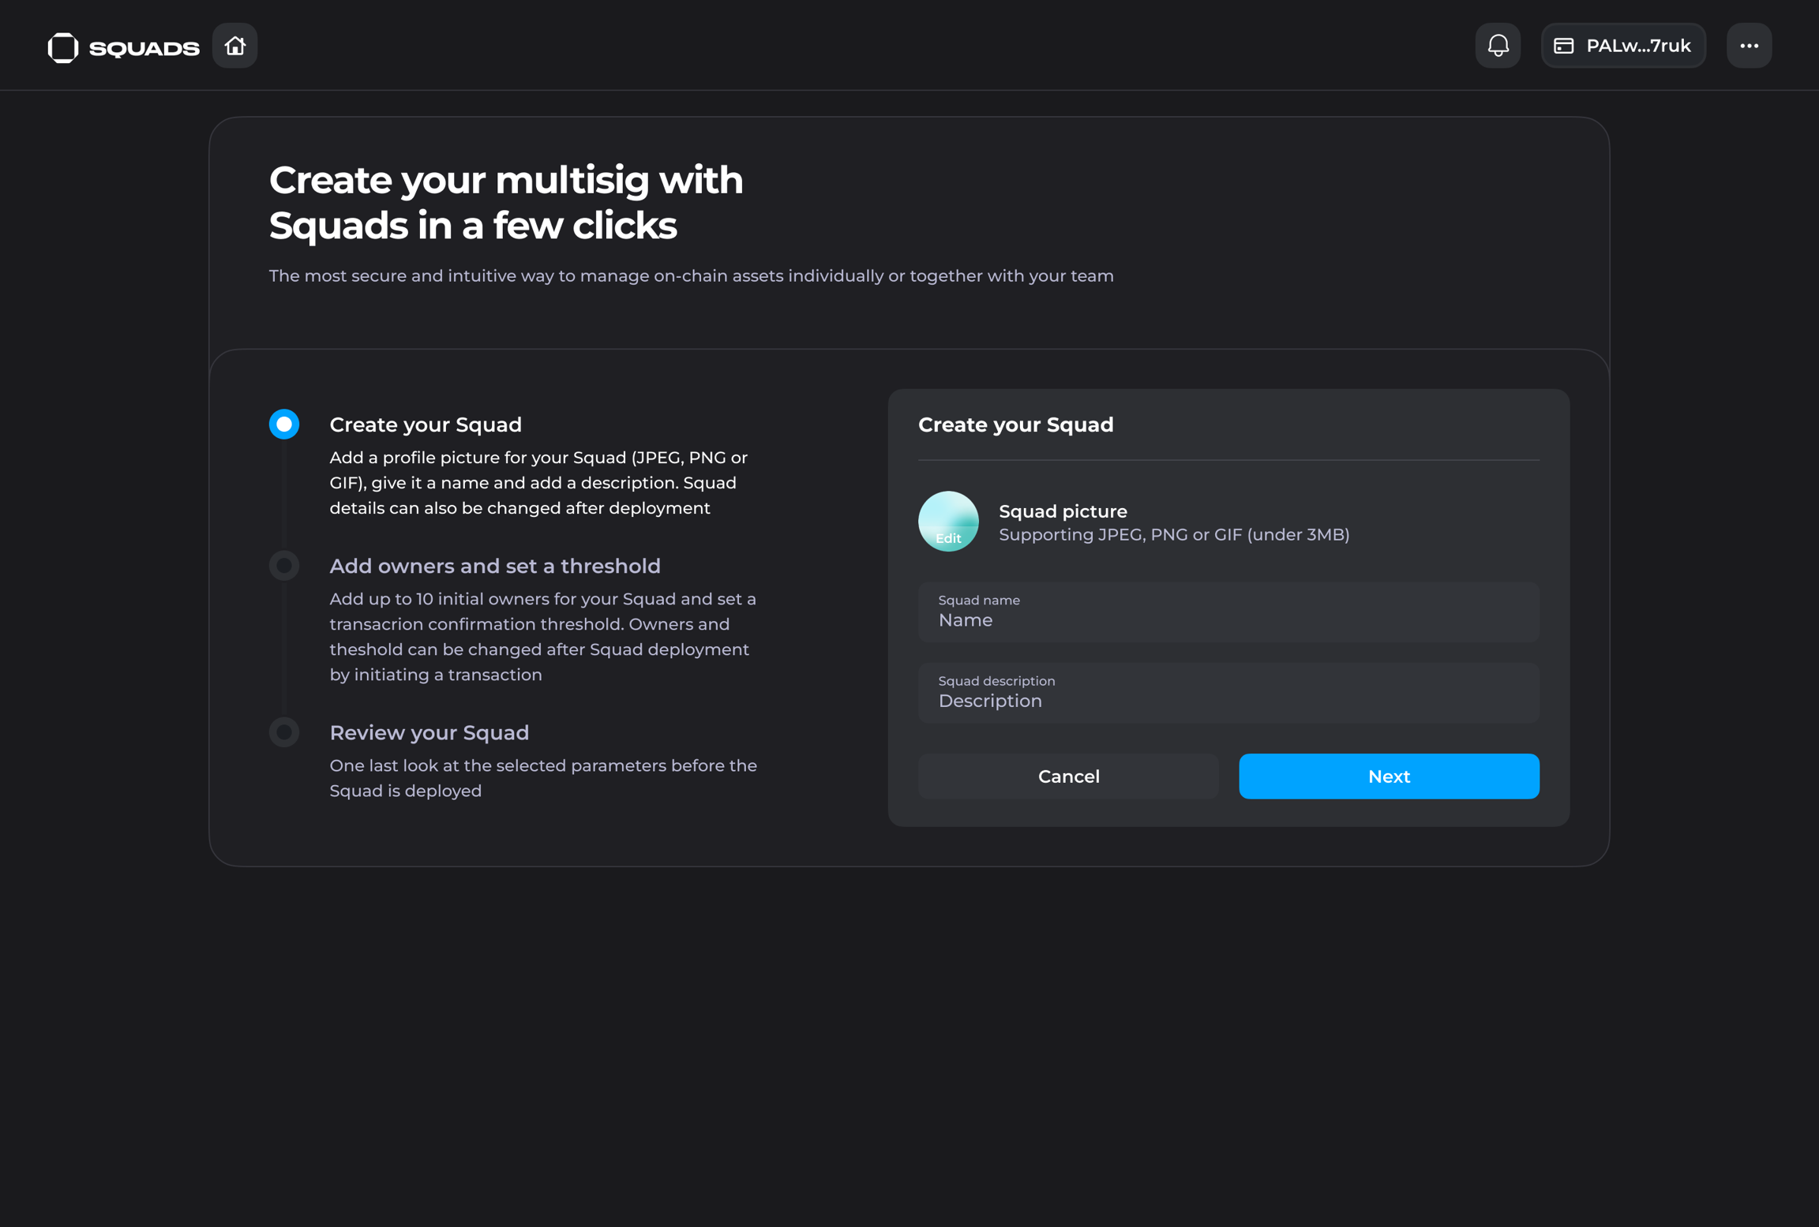The image size is (1819, 1227).
Task: Open the three-dot more options menu
Action: point(1749,46)
